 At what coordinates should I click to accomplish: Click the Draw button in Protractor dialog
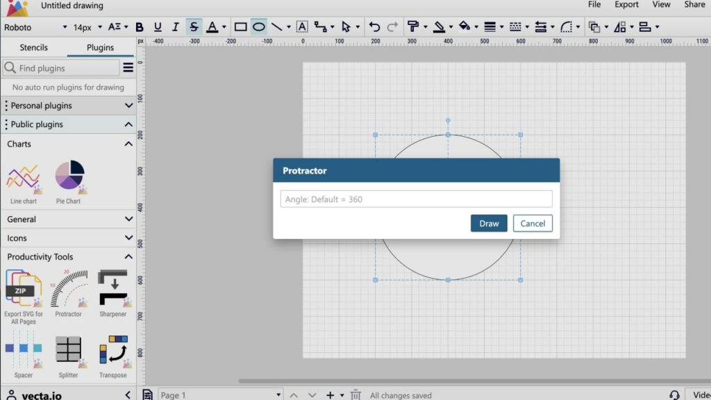pyautogui.click(x=489, y=223)
